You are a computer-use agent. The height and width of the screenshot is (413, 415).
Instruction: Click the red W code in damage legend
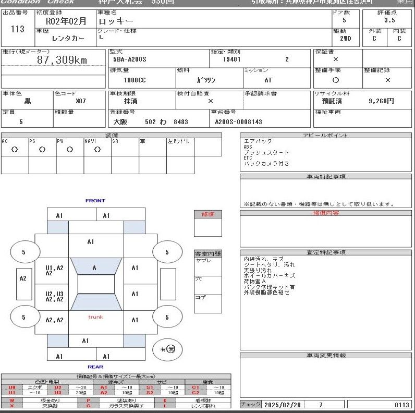[x=12, y=399]
